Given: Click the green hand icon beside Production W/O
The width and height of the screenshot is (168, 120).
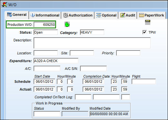Looking at the screenshot, I should tap(67, 24).
